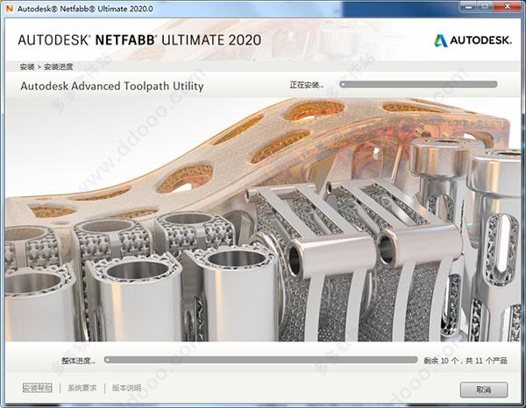Open the 版本说明 release notes link
The width and height of the screenshot is (526, 408).
[x=126, y=388]
